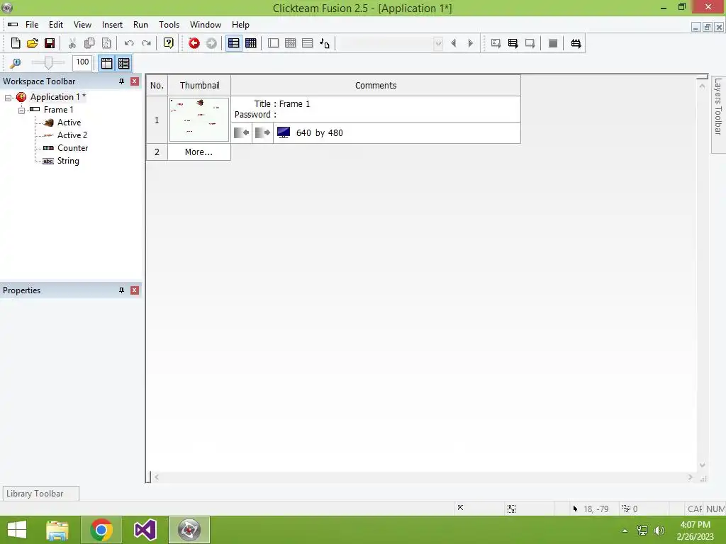
Task: Pin the Workspace Toolbar panel
Action: 121,81
